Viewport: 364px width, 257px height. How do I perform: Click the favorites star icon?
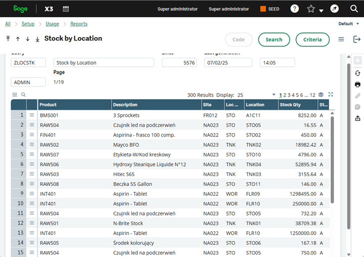click(x=311, y=9)
